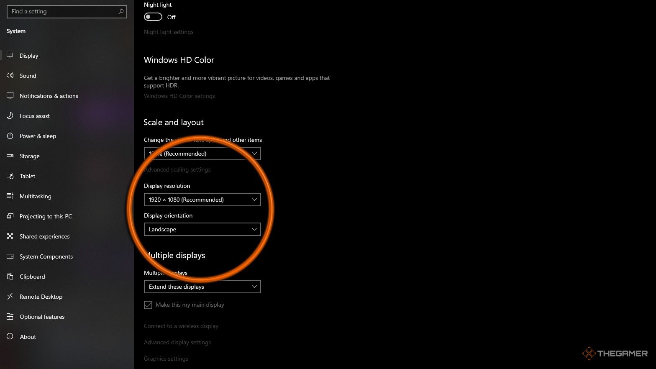This screenshot has height=369, width=656.
Task: Click the Windows HD Color heading
Action: (179, 60)
